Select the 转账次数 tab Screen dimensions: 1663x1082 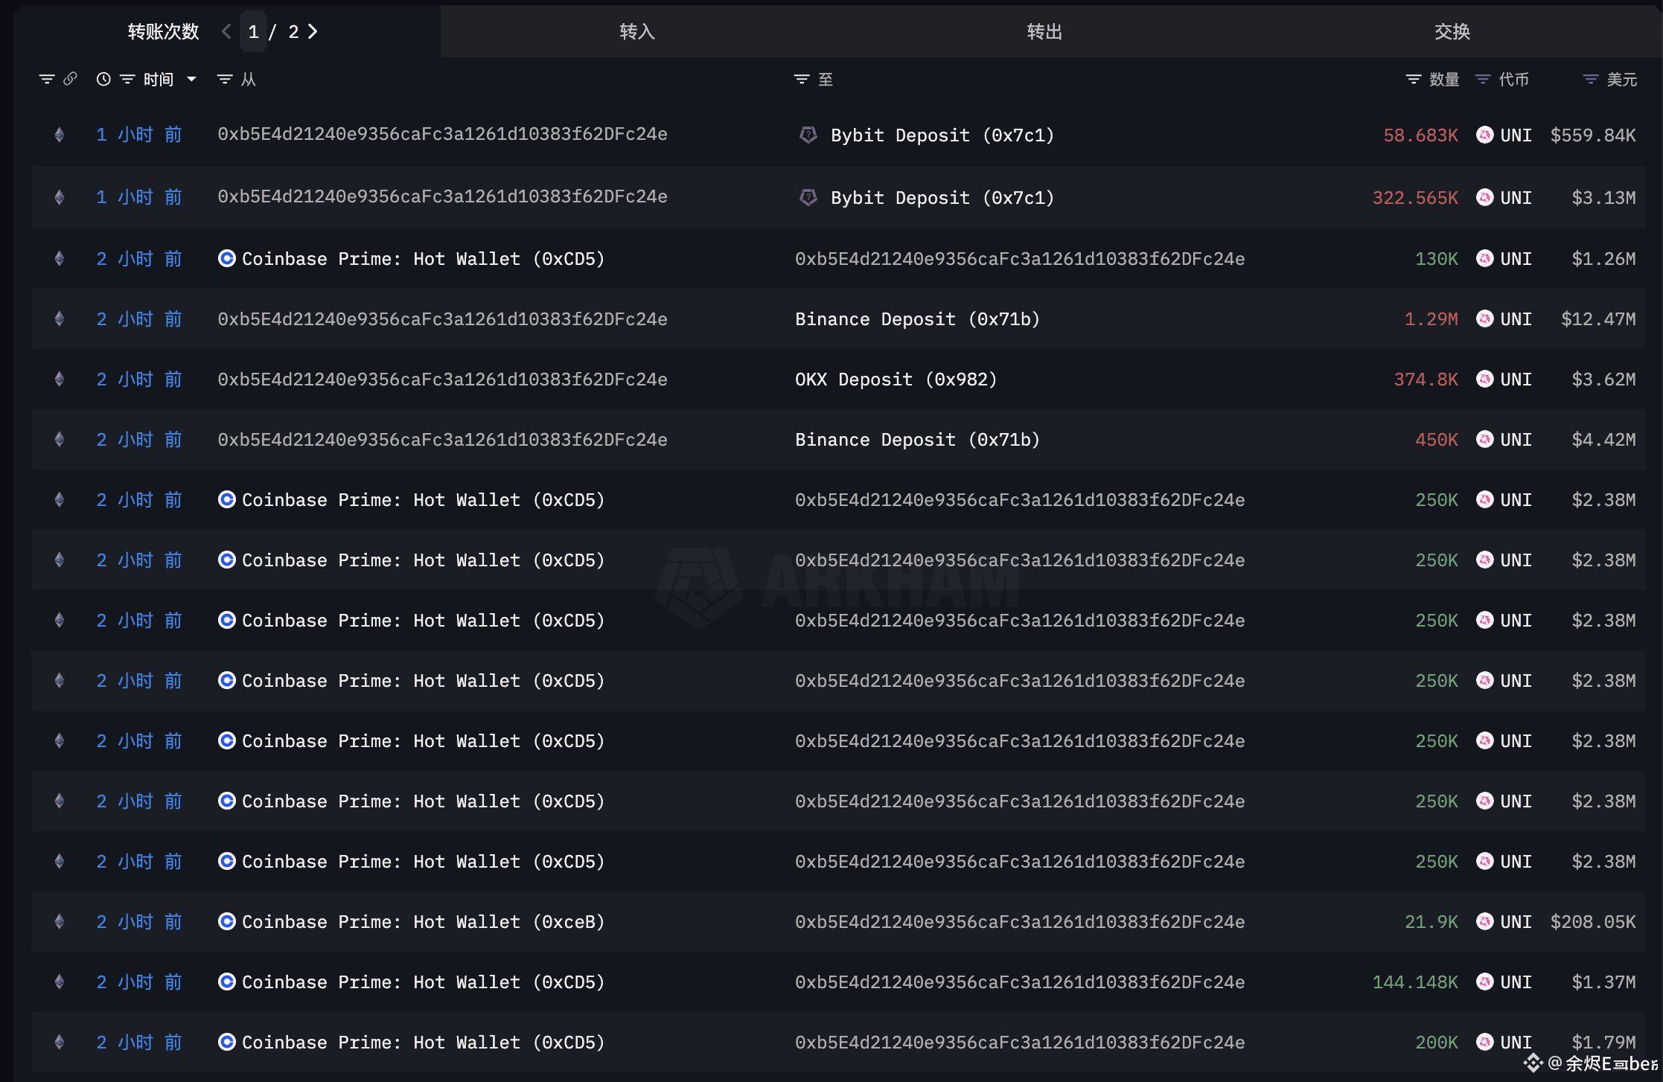163,31
